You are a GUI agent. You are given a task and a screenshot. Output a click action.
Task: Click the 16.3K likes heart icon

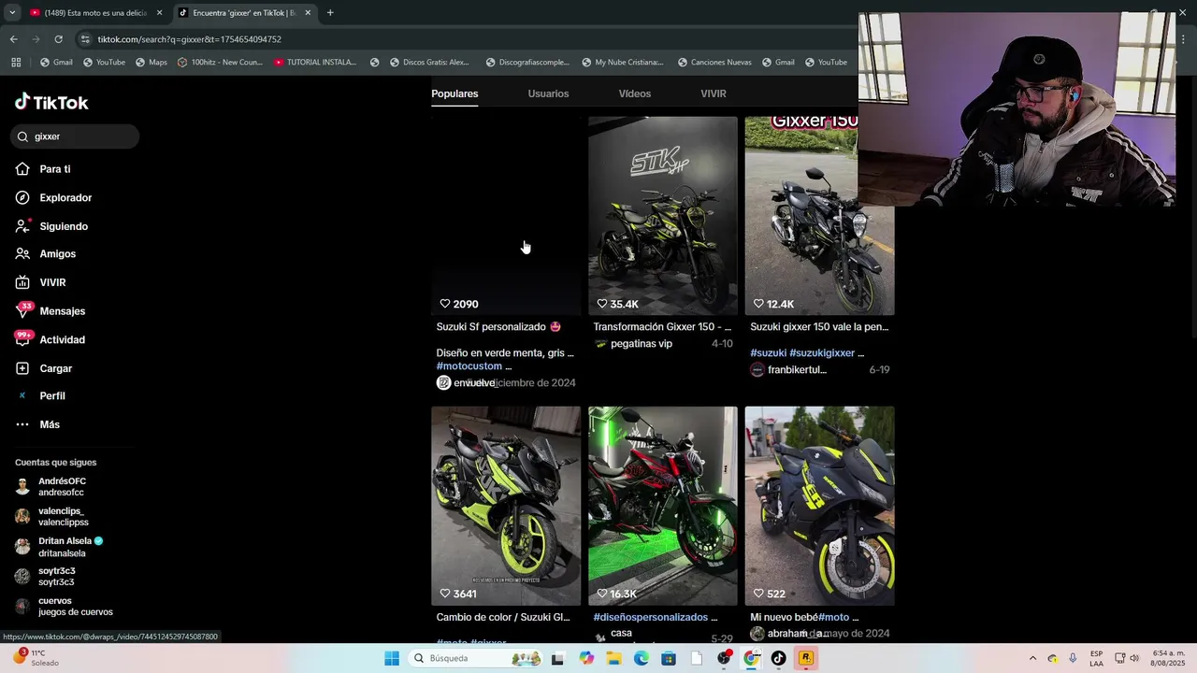pyautogui.click(x=602, y=594)
